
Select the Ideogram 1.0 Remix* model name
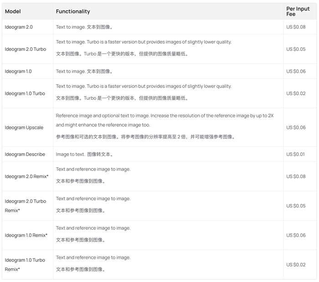coord(26,235)
